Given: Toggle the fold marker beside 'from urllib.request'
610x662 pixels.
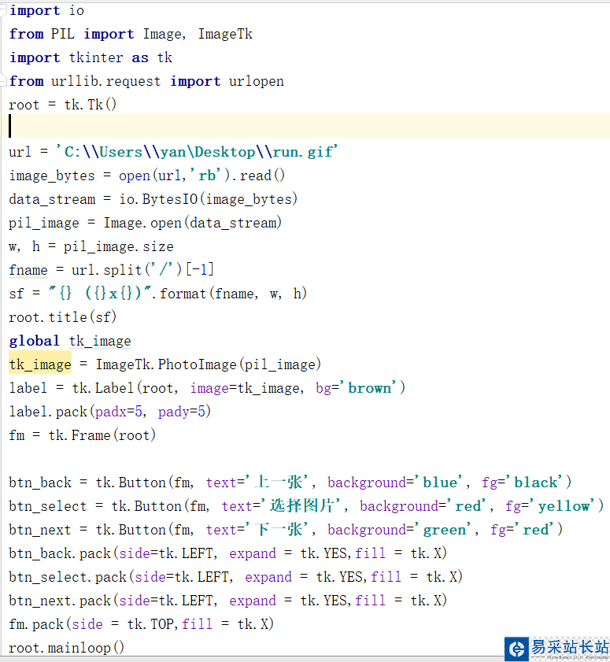Looking at the screenshot, I should point(3,80).
